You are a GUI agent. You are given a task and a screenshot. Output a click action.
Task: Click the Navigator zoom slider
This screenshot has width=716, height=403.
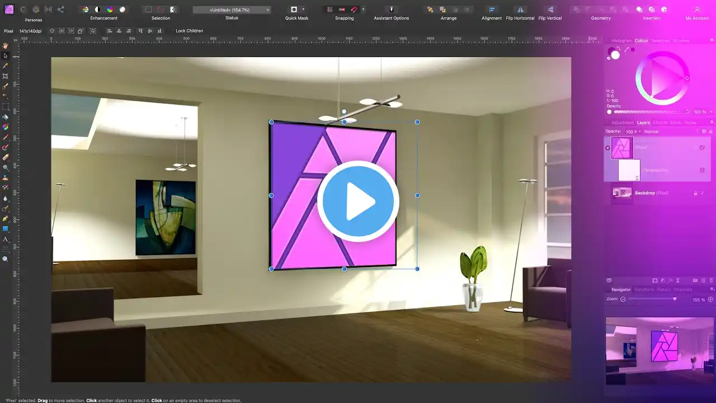(x=652, y=299)
